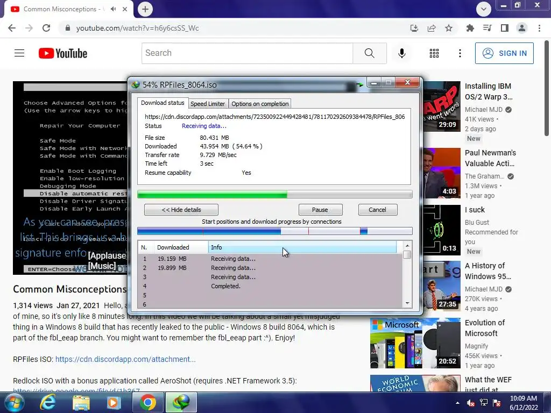Reload the YouTube page
Image resolution: width=551 pixels, height=413 pixels.
pyautogui.click(x=46, y=28)
